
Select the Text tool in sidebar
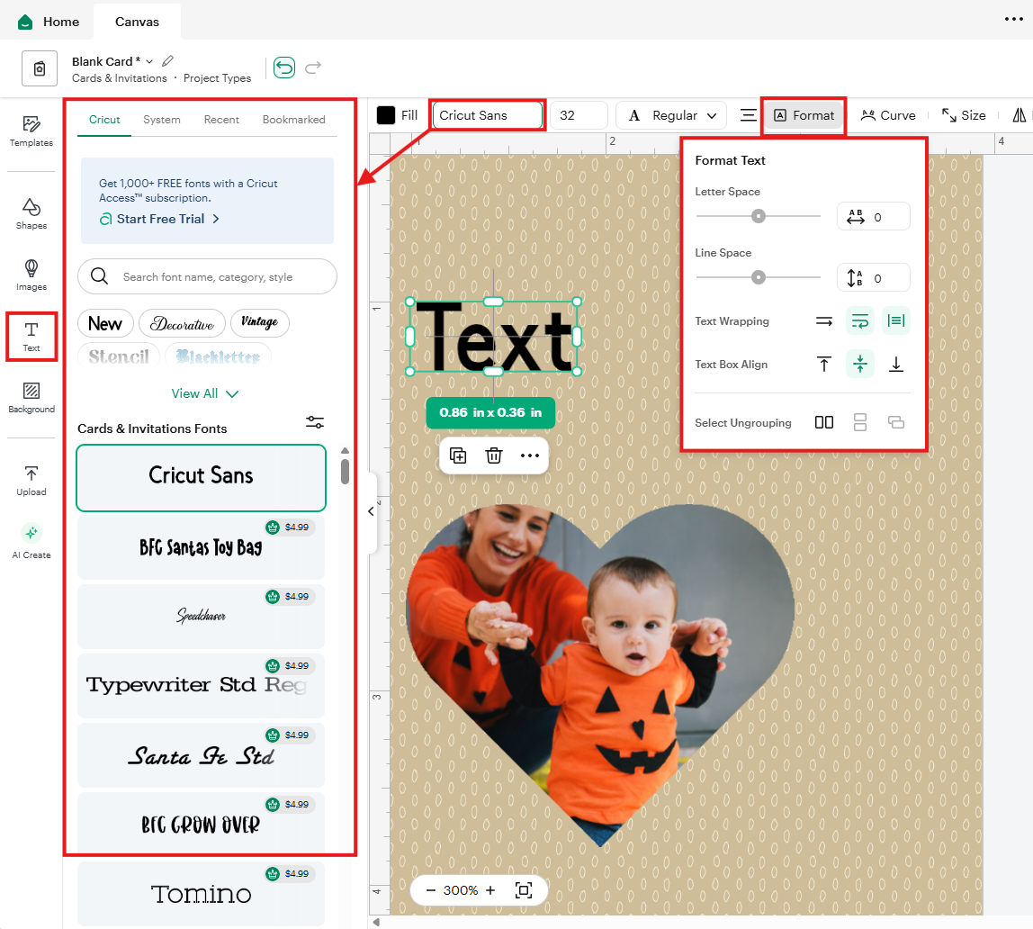tap(31, 337)
